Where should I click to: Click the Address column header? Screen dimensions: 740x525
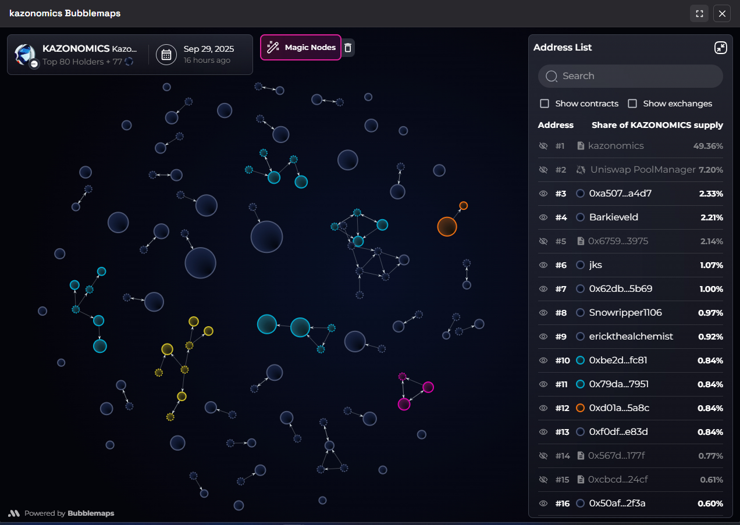[x=556, y=125]
